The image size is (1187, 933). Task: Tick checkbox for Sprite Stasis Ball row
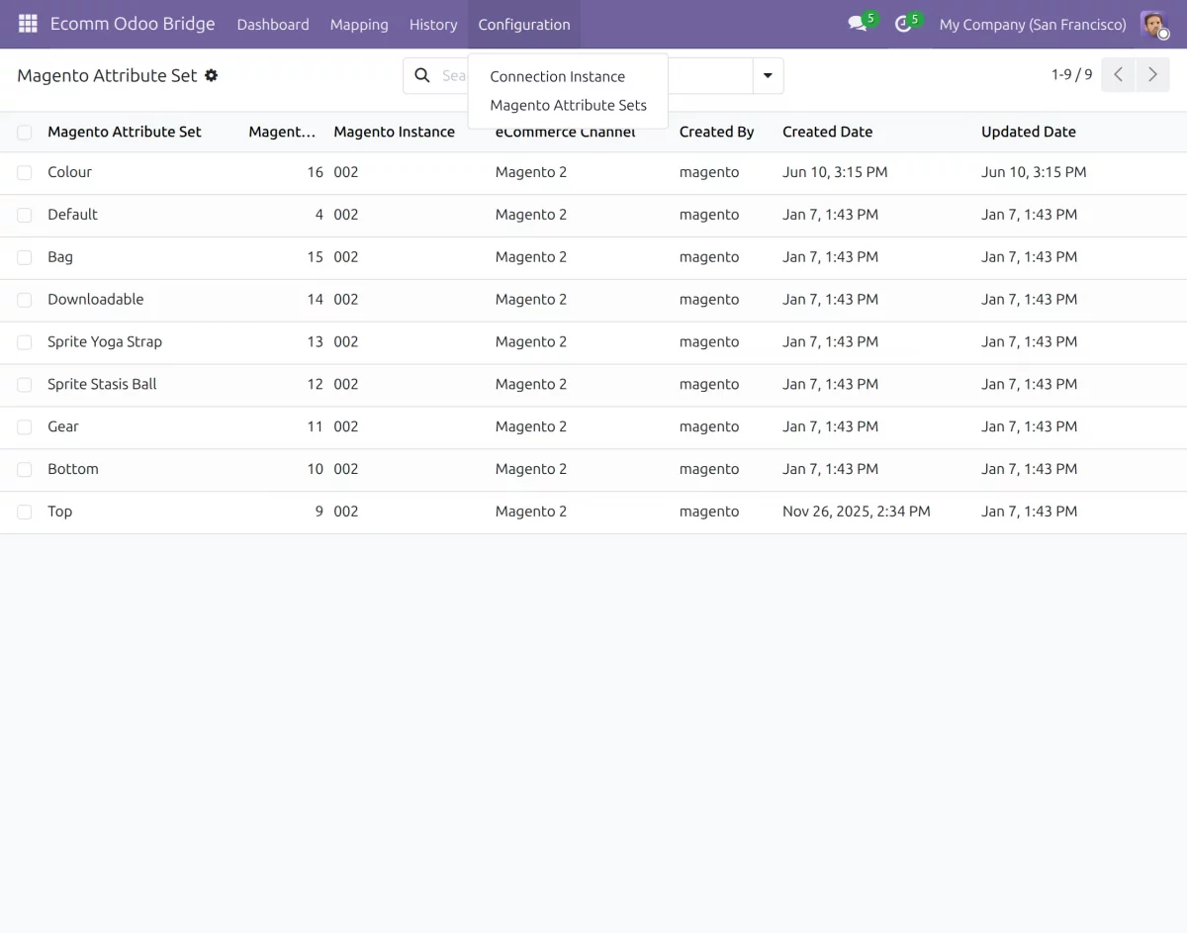pyautogui.click(x=25, y=386)
